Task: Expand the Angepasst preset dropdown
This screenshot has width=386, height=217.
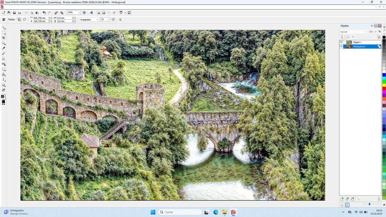Action: [x=97, y=20]
